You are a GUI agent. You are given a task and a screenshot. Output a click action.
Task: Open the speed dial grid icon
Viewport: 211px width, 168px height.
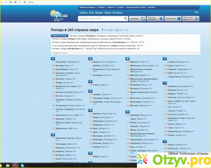[16, 2]
